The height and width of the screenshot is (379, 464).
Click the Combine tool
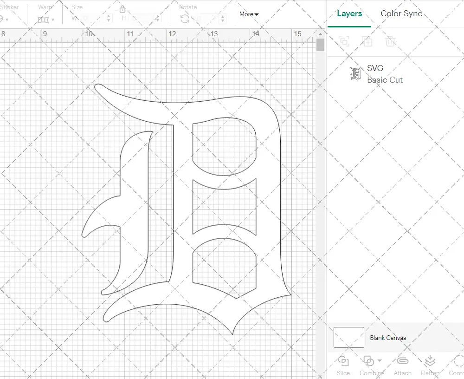tap(372, 366)
